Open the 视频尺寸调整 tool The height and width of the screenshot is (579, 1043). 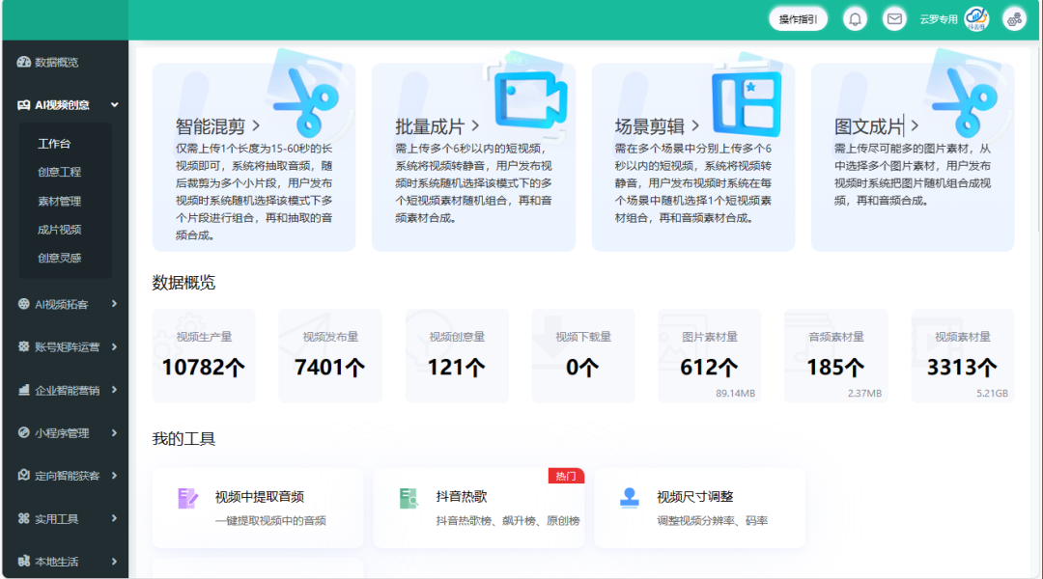[x=699, y=508]
